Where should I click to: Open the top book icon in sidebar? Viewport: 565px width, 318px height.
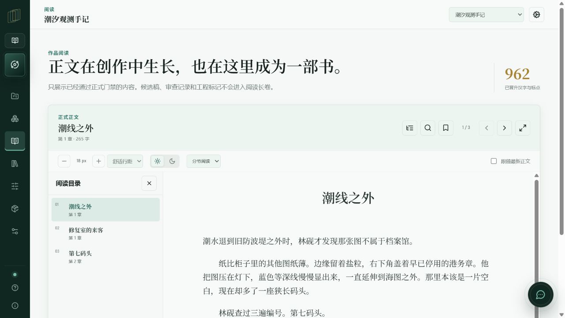click(x=15, y=41)
